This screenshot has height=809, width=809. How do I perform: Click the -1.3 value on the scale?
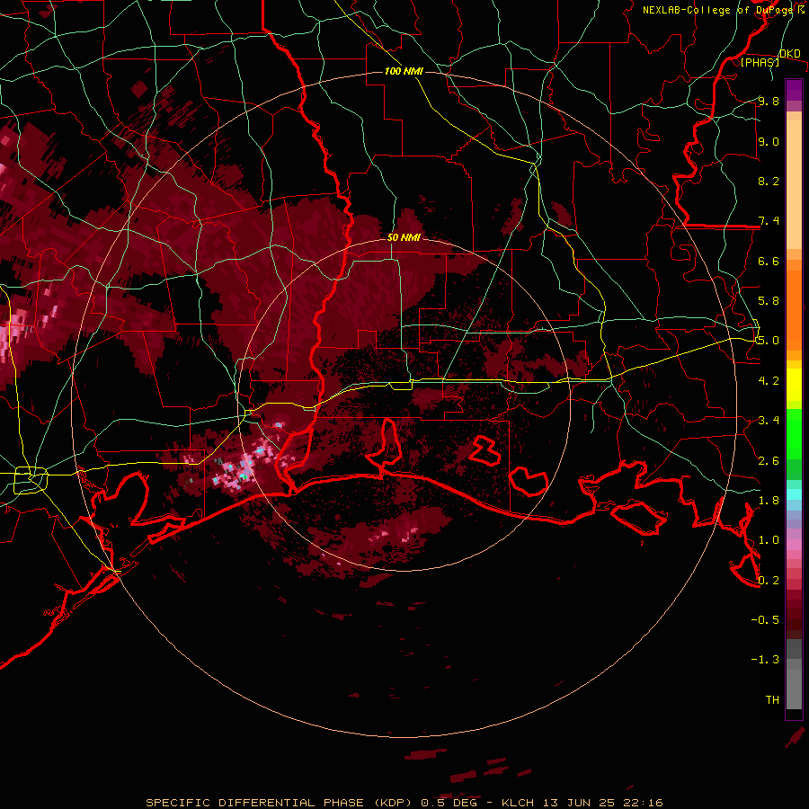pos(765,660)
